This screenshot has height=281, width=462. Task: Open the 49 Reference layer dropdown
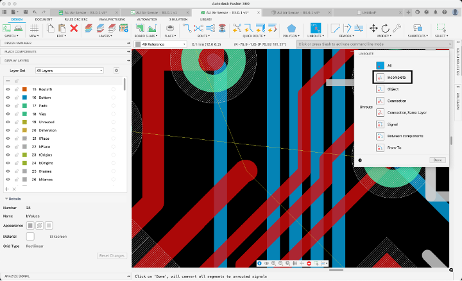tap(160, 44)
